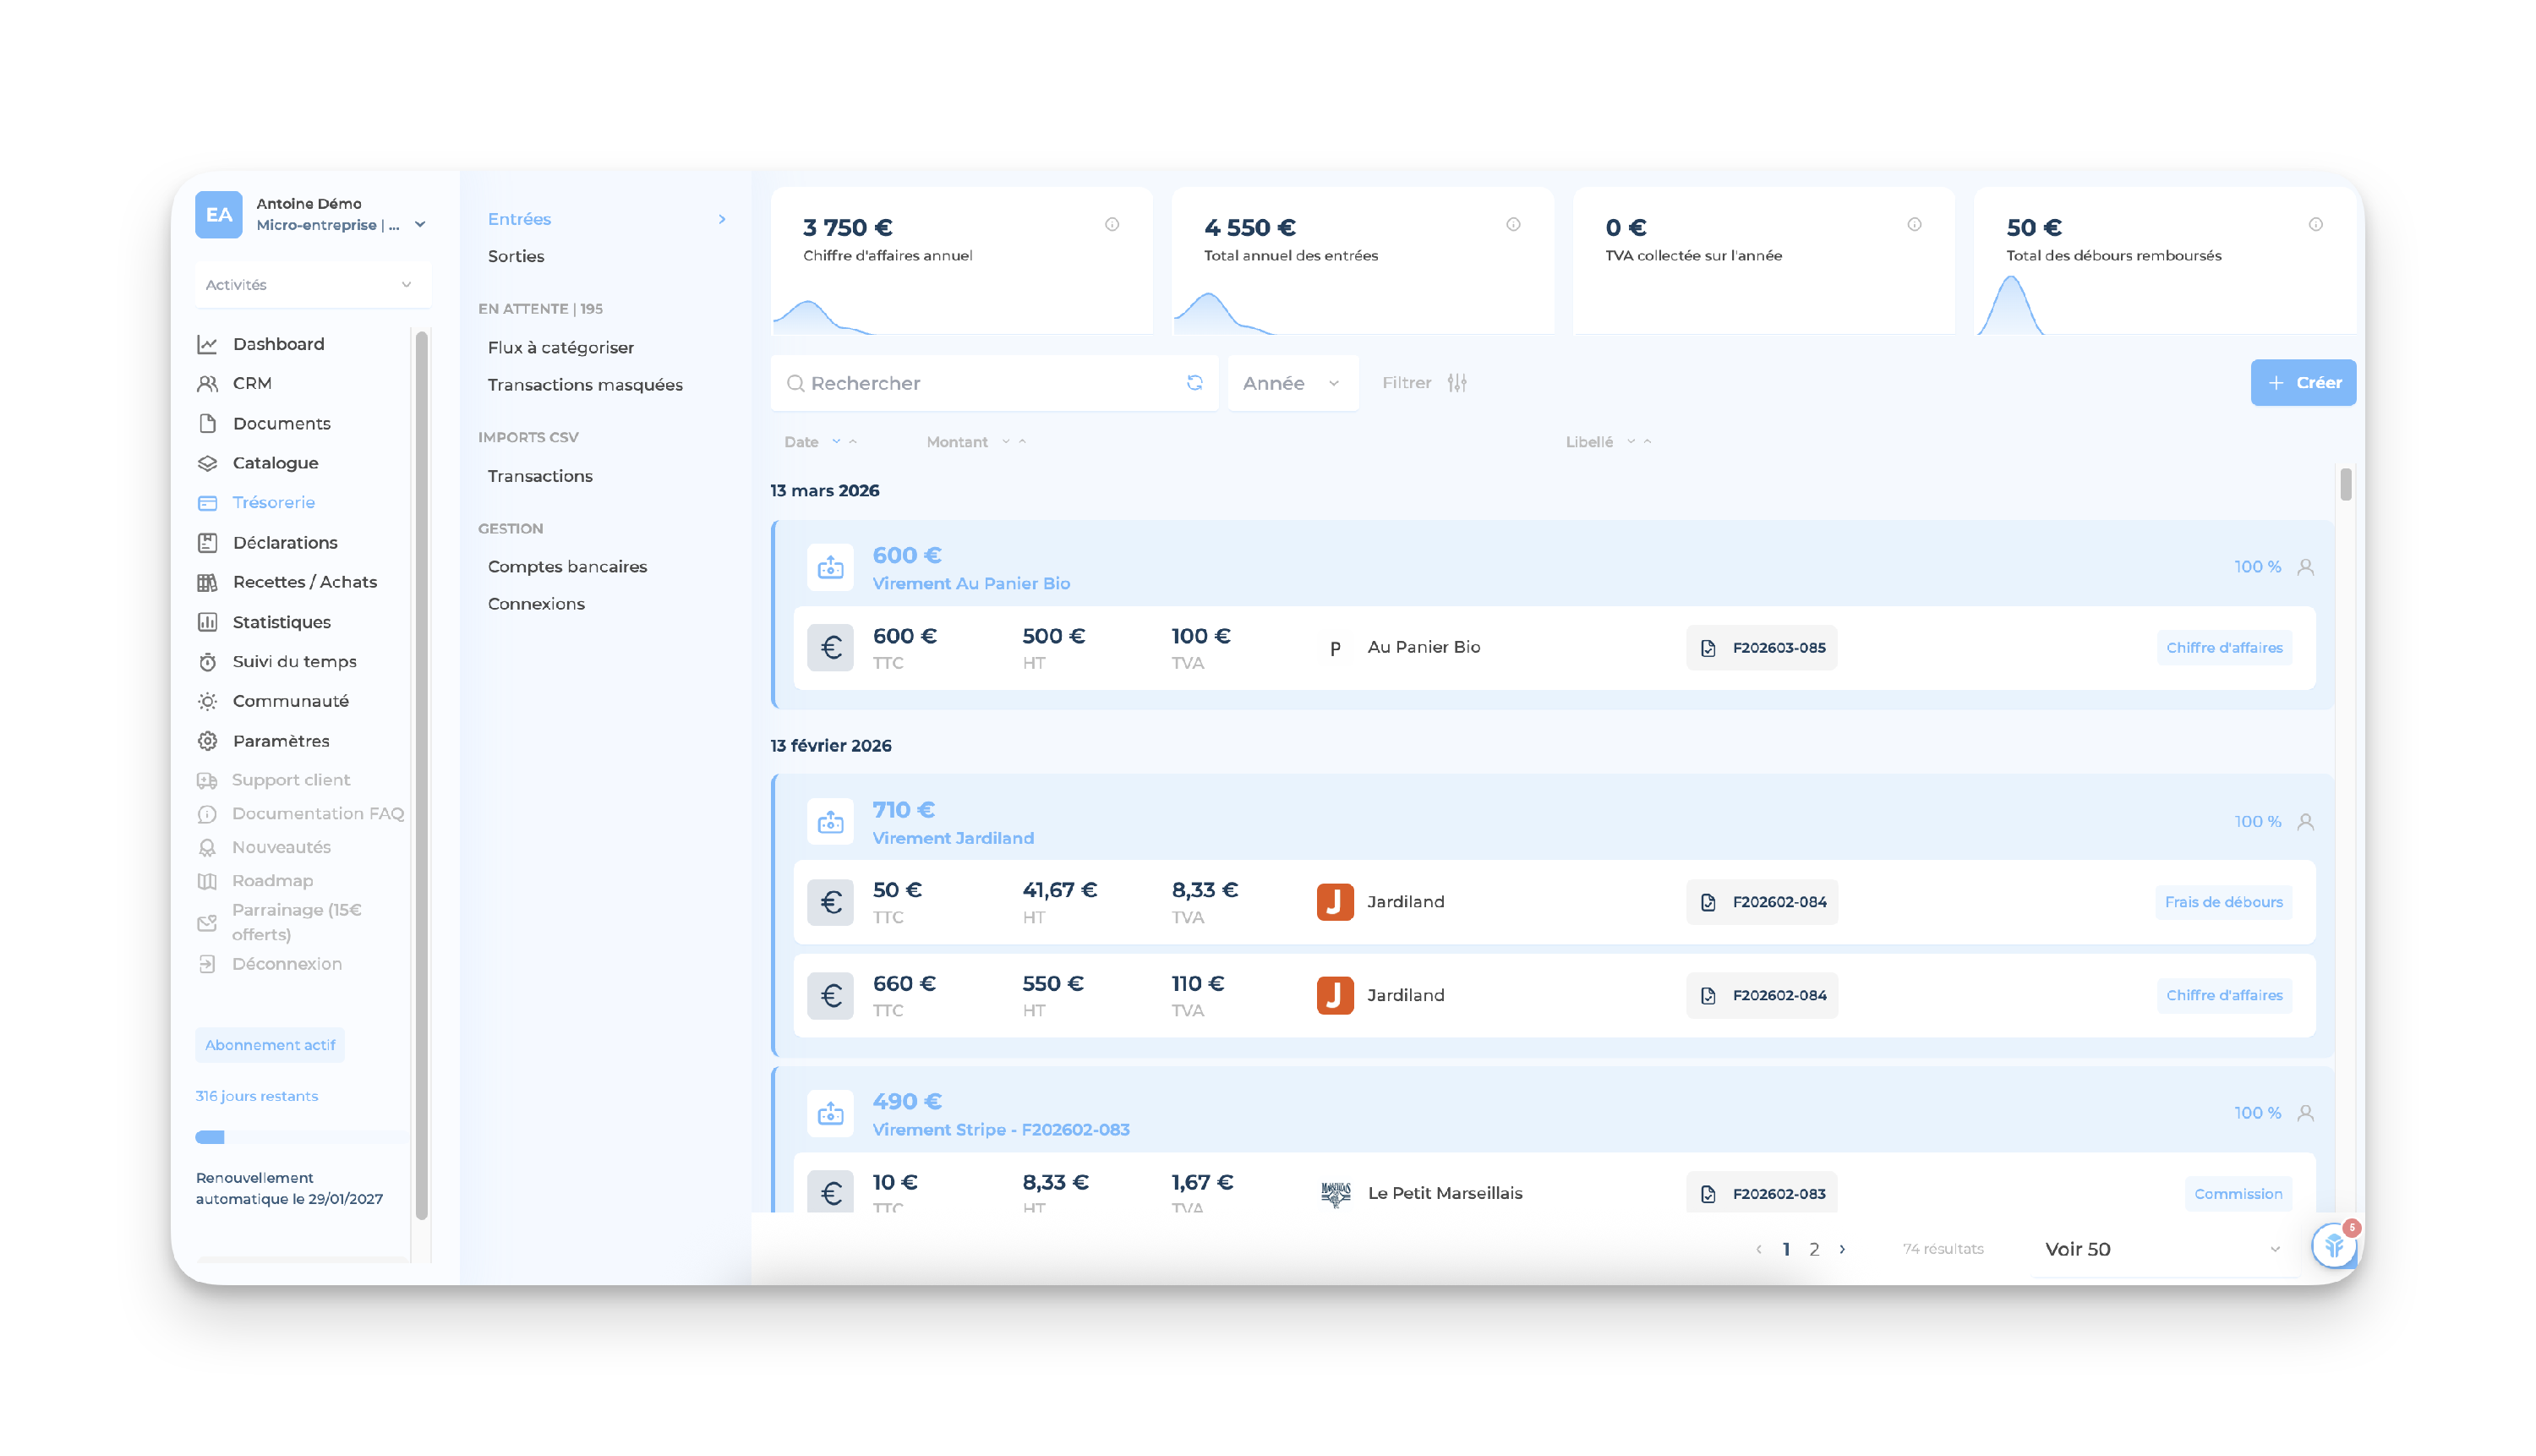Click info icon on Chiffre d'affaires annuel card
The height and width of the screenshot is (1456, 2536).
[x=1112, y=225]
